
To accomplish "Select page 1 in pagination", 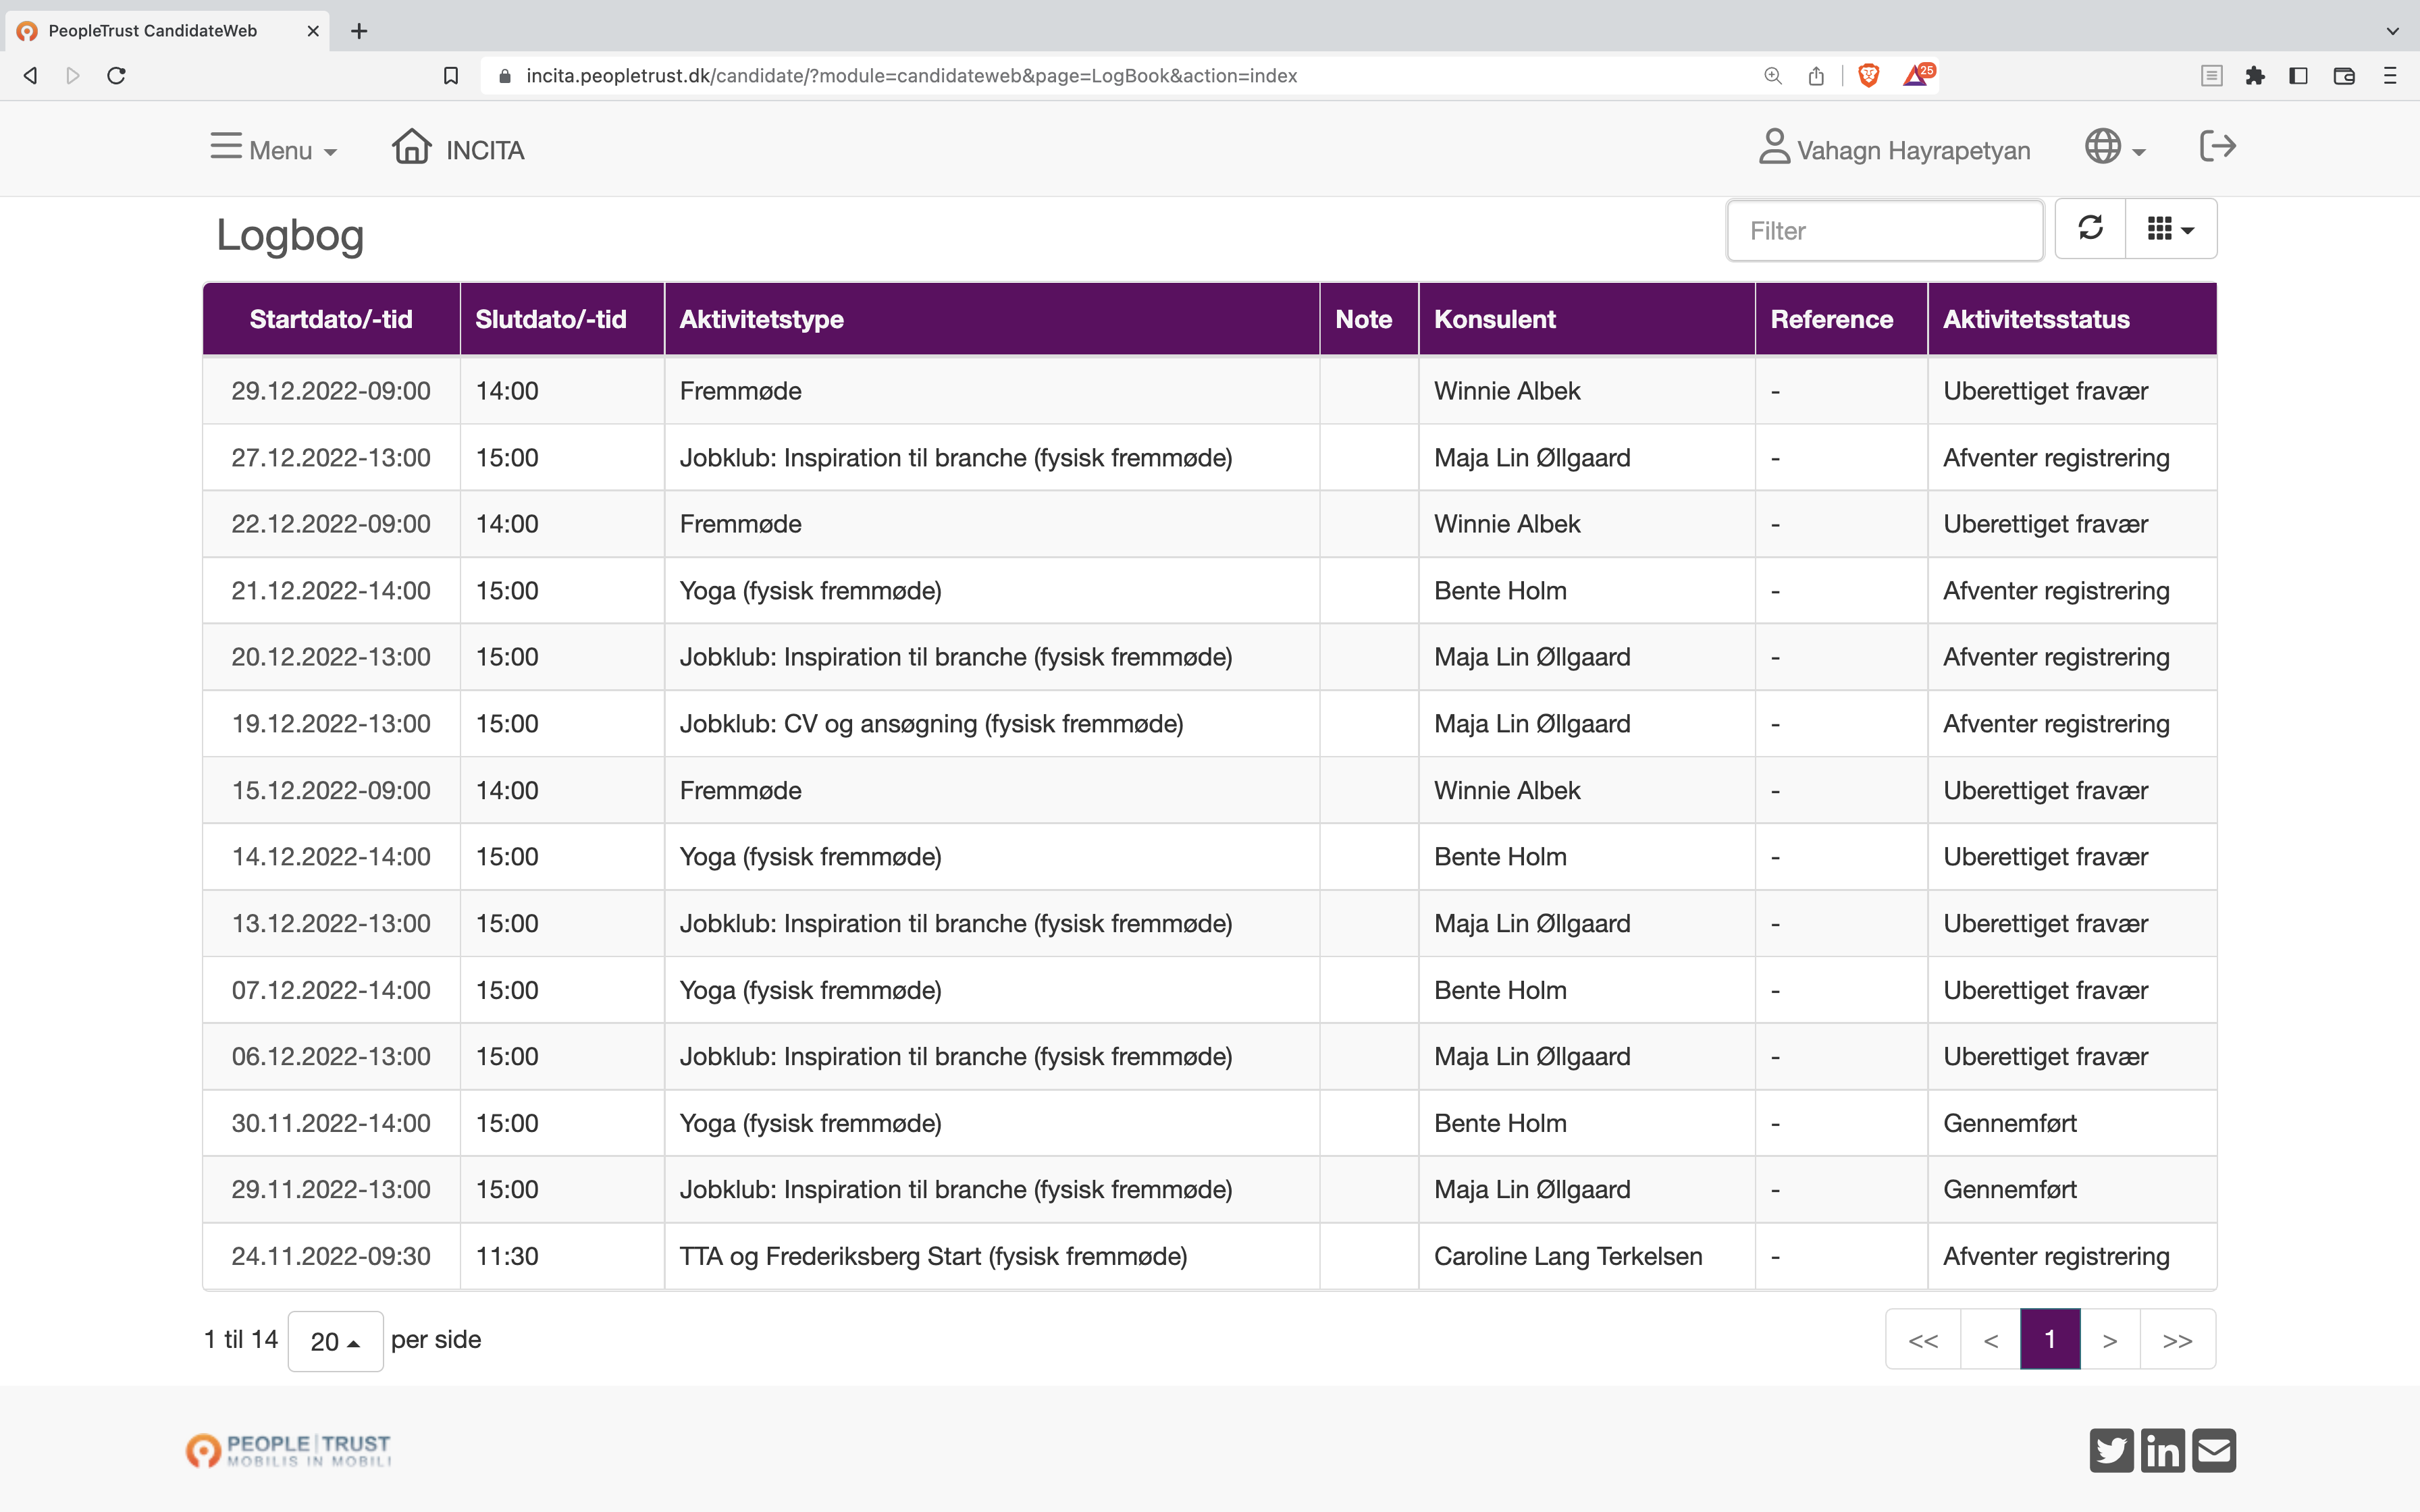I will (x=2049, y=1340).
